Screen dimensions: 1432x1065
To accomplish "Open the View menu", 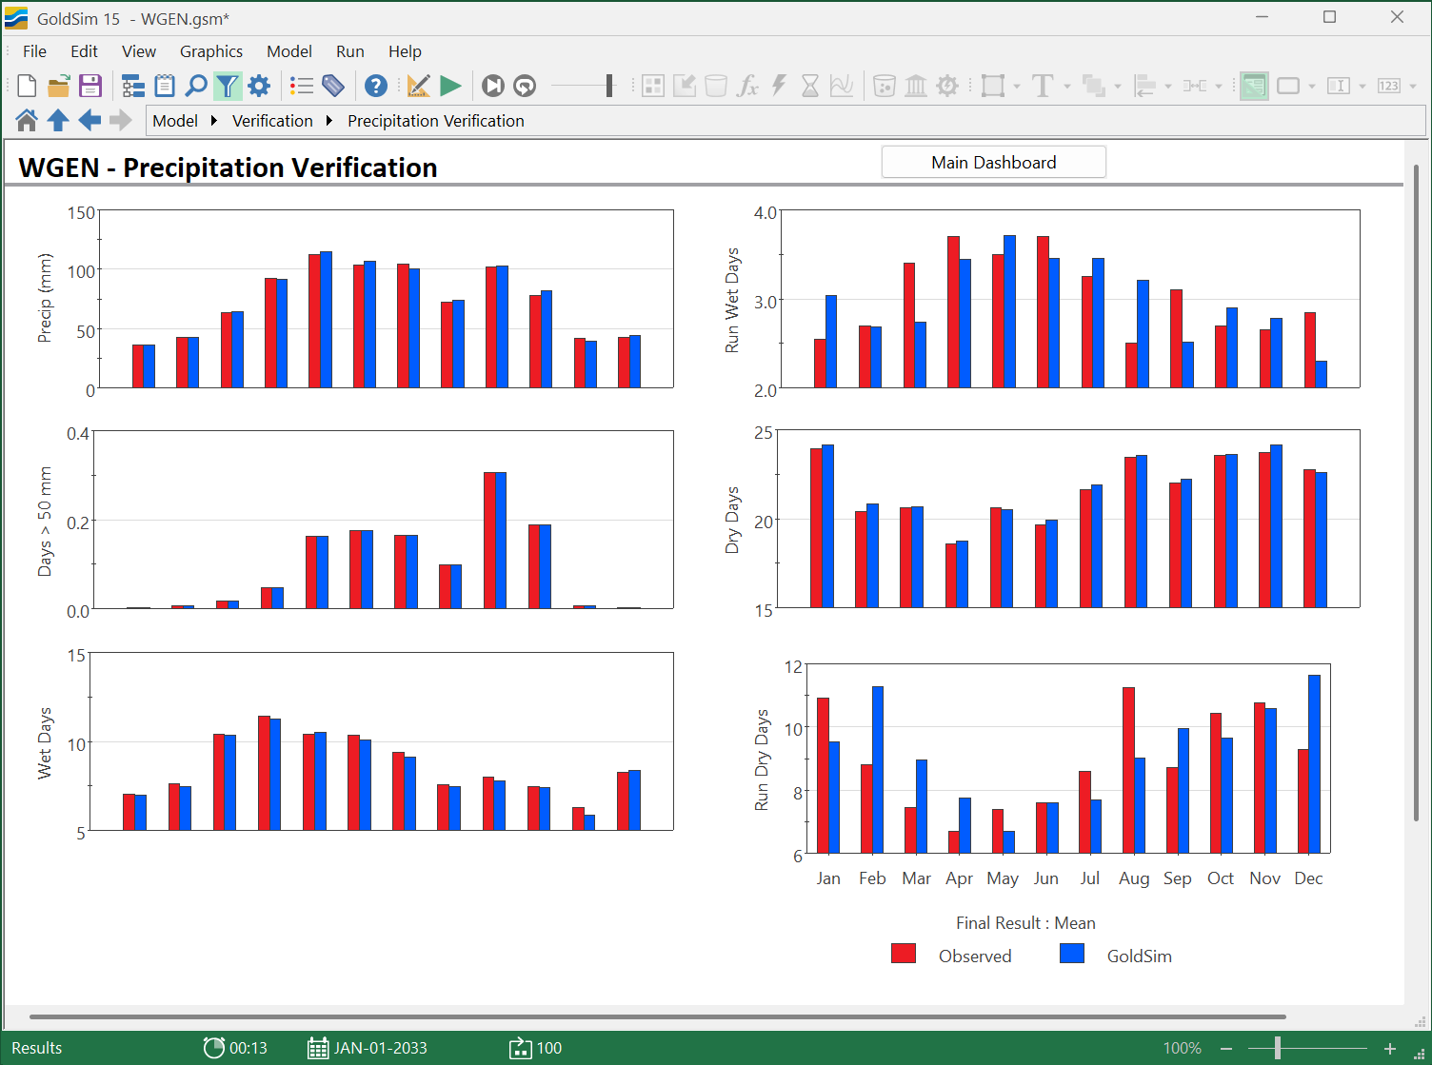I will click(x=139, y=51).
